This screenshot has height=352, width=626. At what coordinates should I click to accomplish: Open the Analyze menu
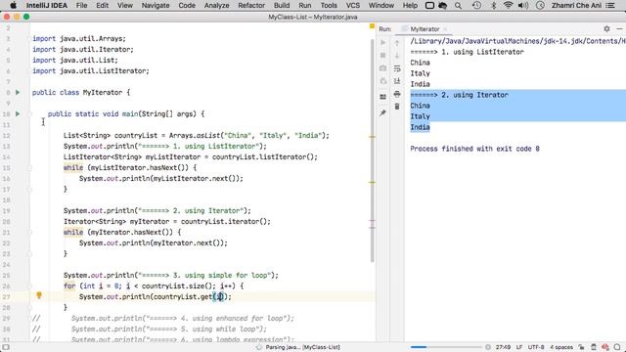217,5
